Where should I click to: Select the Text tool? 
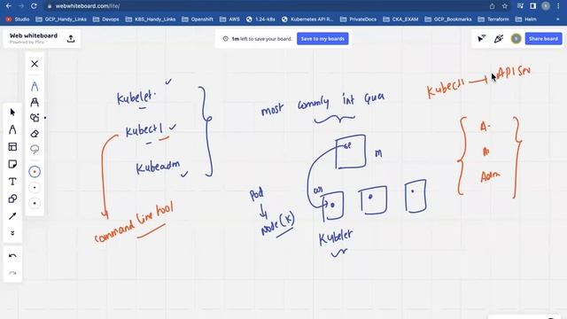pyautogui.click(x=12, y=181)
